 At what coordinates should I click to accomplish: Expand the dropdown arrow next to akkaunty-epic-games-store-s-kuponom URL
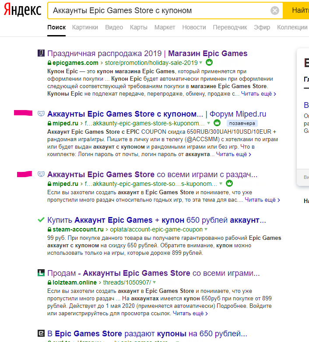(x=208, y=123)
